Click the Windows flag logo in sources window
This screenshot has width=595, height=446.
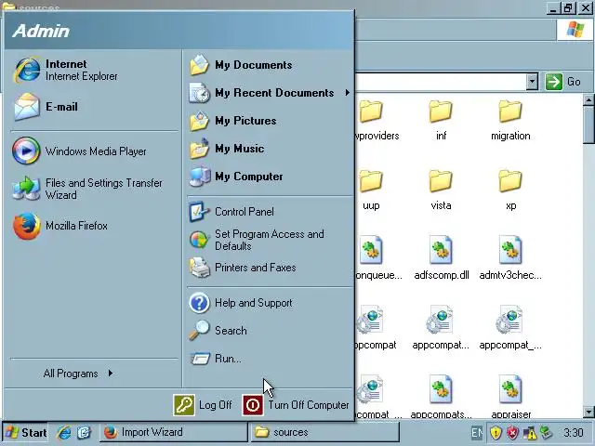[575, 30]
